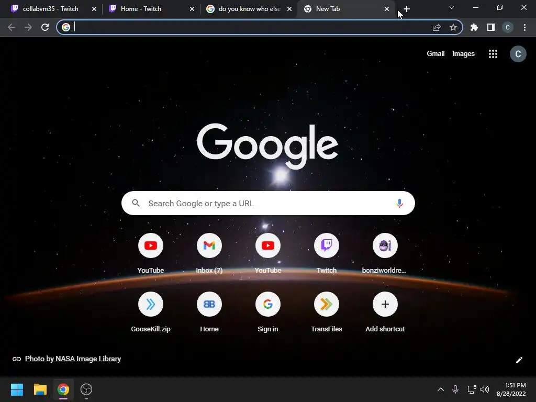Click the Chrome taskbar icon
Screen dimensions: 536x402
pyautogui.click(x=63, y=389)
